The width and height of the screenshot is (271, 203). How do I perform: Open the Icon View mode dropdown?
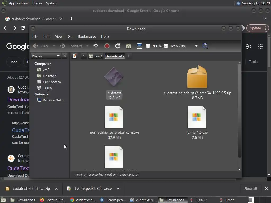coord(196,46)
